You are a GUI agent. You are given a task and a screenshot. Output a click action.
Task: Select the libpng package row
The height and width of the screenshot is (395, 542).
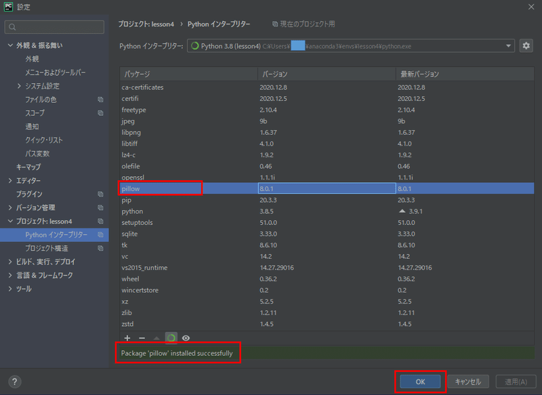[x=327, y=132]
